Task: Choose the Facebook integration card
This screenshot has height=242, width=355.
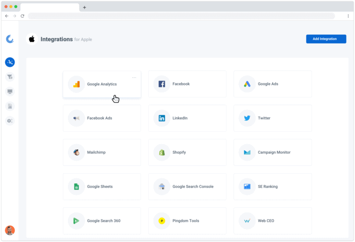Action: click(187, 84)
